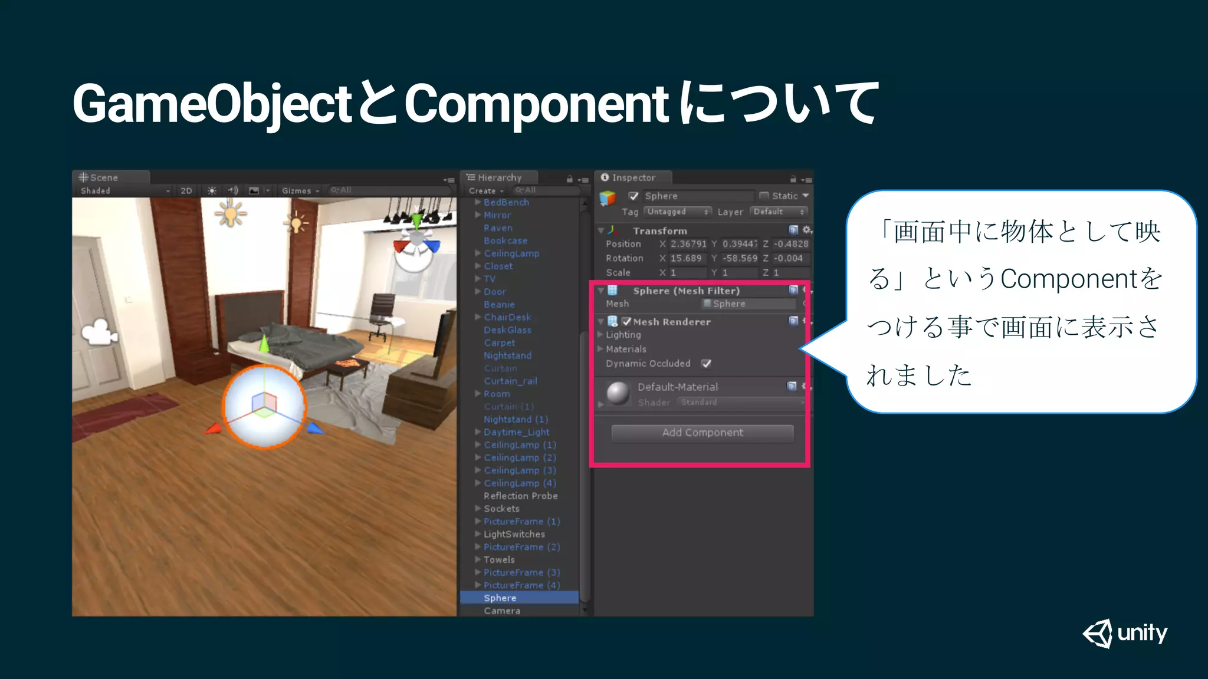1208x679 pixels.
Task: Click Rotation Y value field
Action: point(740,258)
